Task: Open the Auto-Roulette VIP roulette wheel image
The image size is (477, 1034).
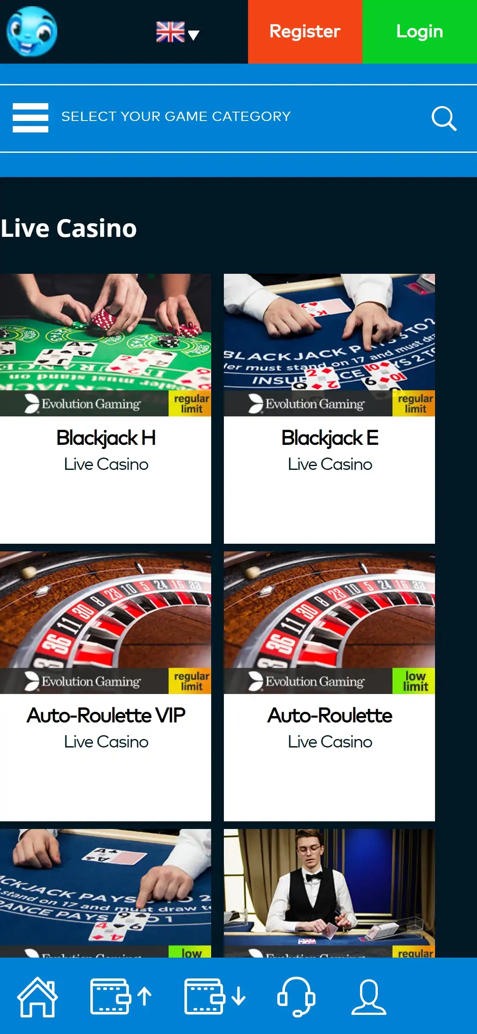Action: click(x=106, y=622)
